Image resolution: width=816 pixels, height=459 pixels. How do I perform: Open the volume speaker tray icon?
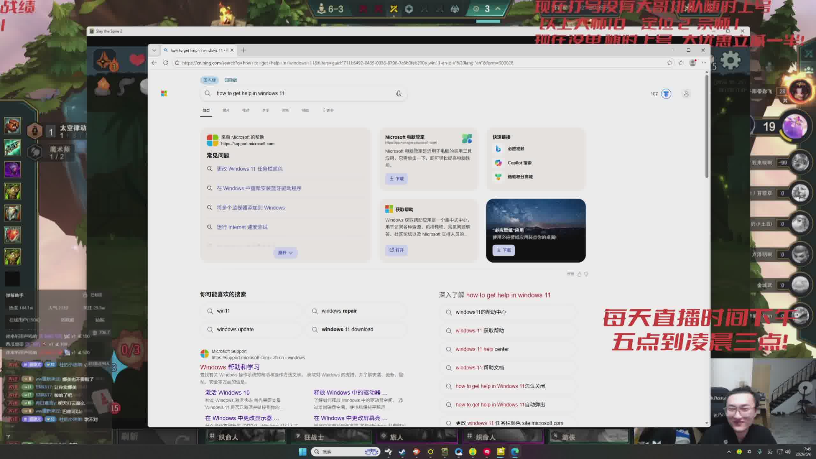pos(788,452)
